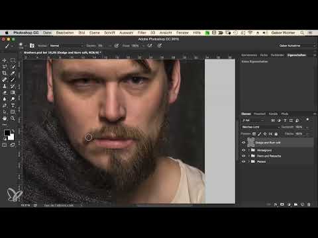
Task: Select the Rectangle shape tool
Action: tap(13, 112)
